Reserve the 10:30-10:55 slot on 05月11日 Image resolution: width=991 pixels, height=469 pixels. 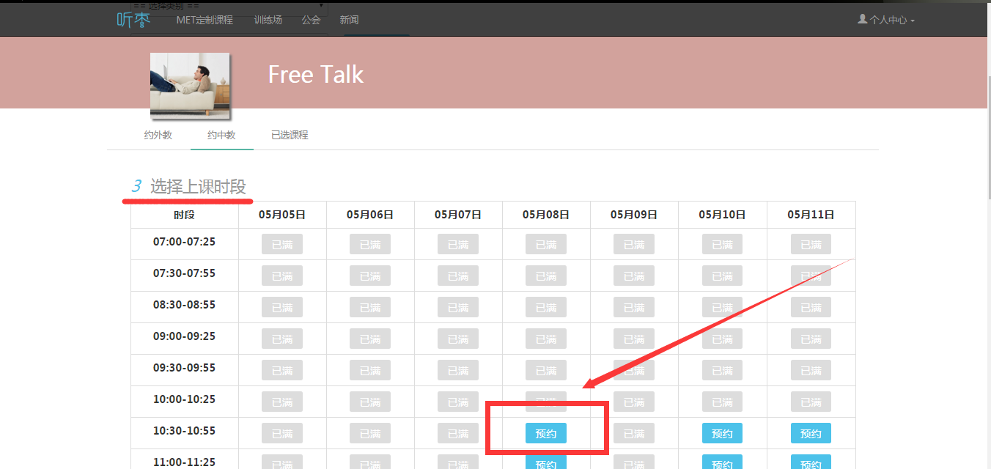[811, 434]
